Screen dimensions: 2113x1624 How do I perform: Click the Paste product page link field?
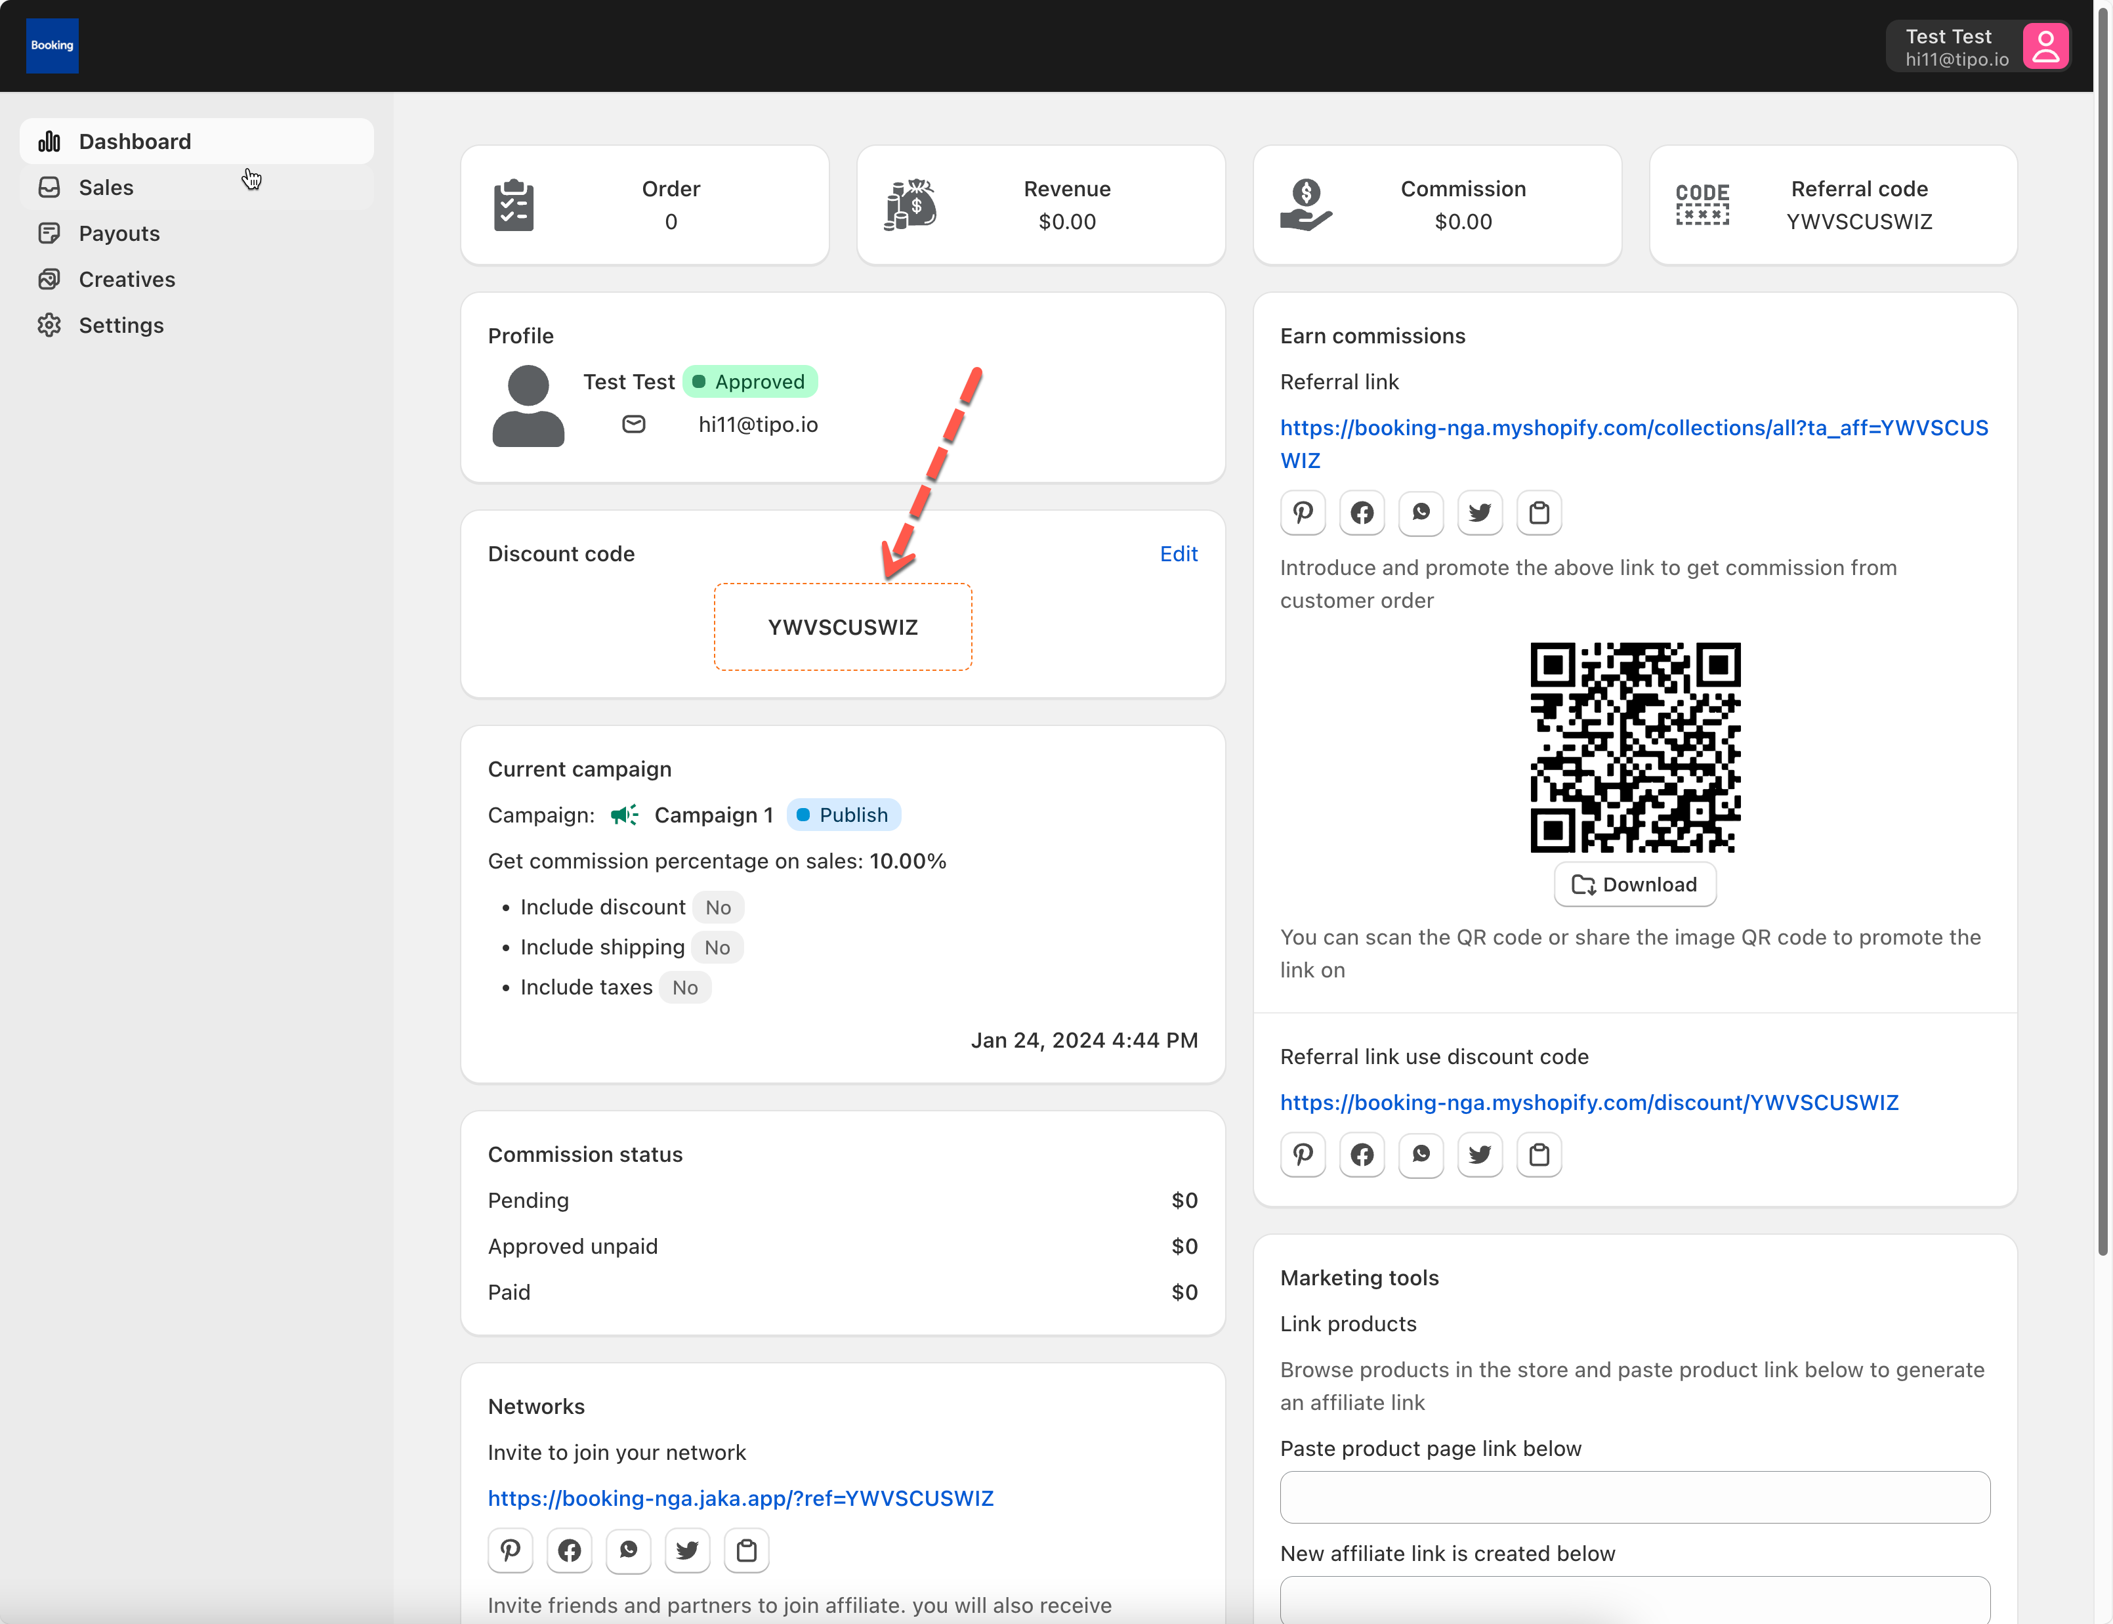point(1634,1497)
